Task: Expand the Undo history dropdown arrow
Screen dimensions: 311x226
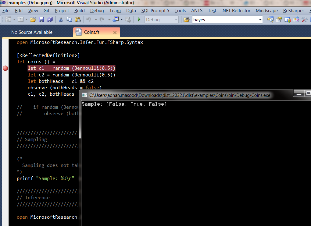Action: click(96, 19)
